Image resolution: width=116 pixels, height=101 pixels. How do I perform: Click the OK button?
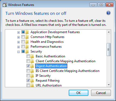pos(78,93)
